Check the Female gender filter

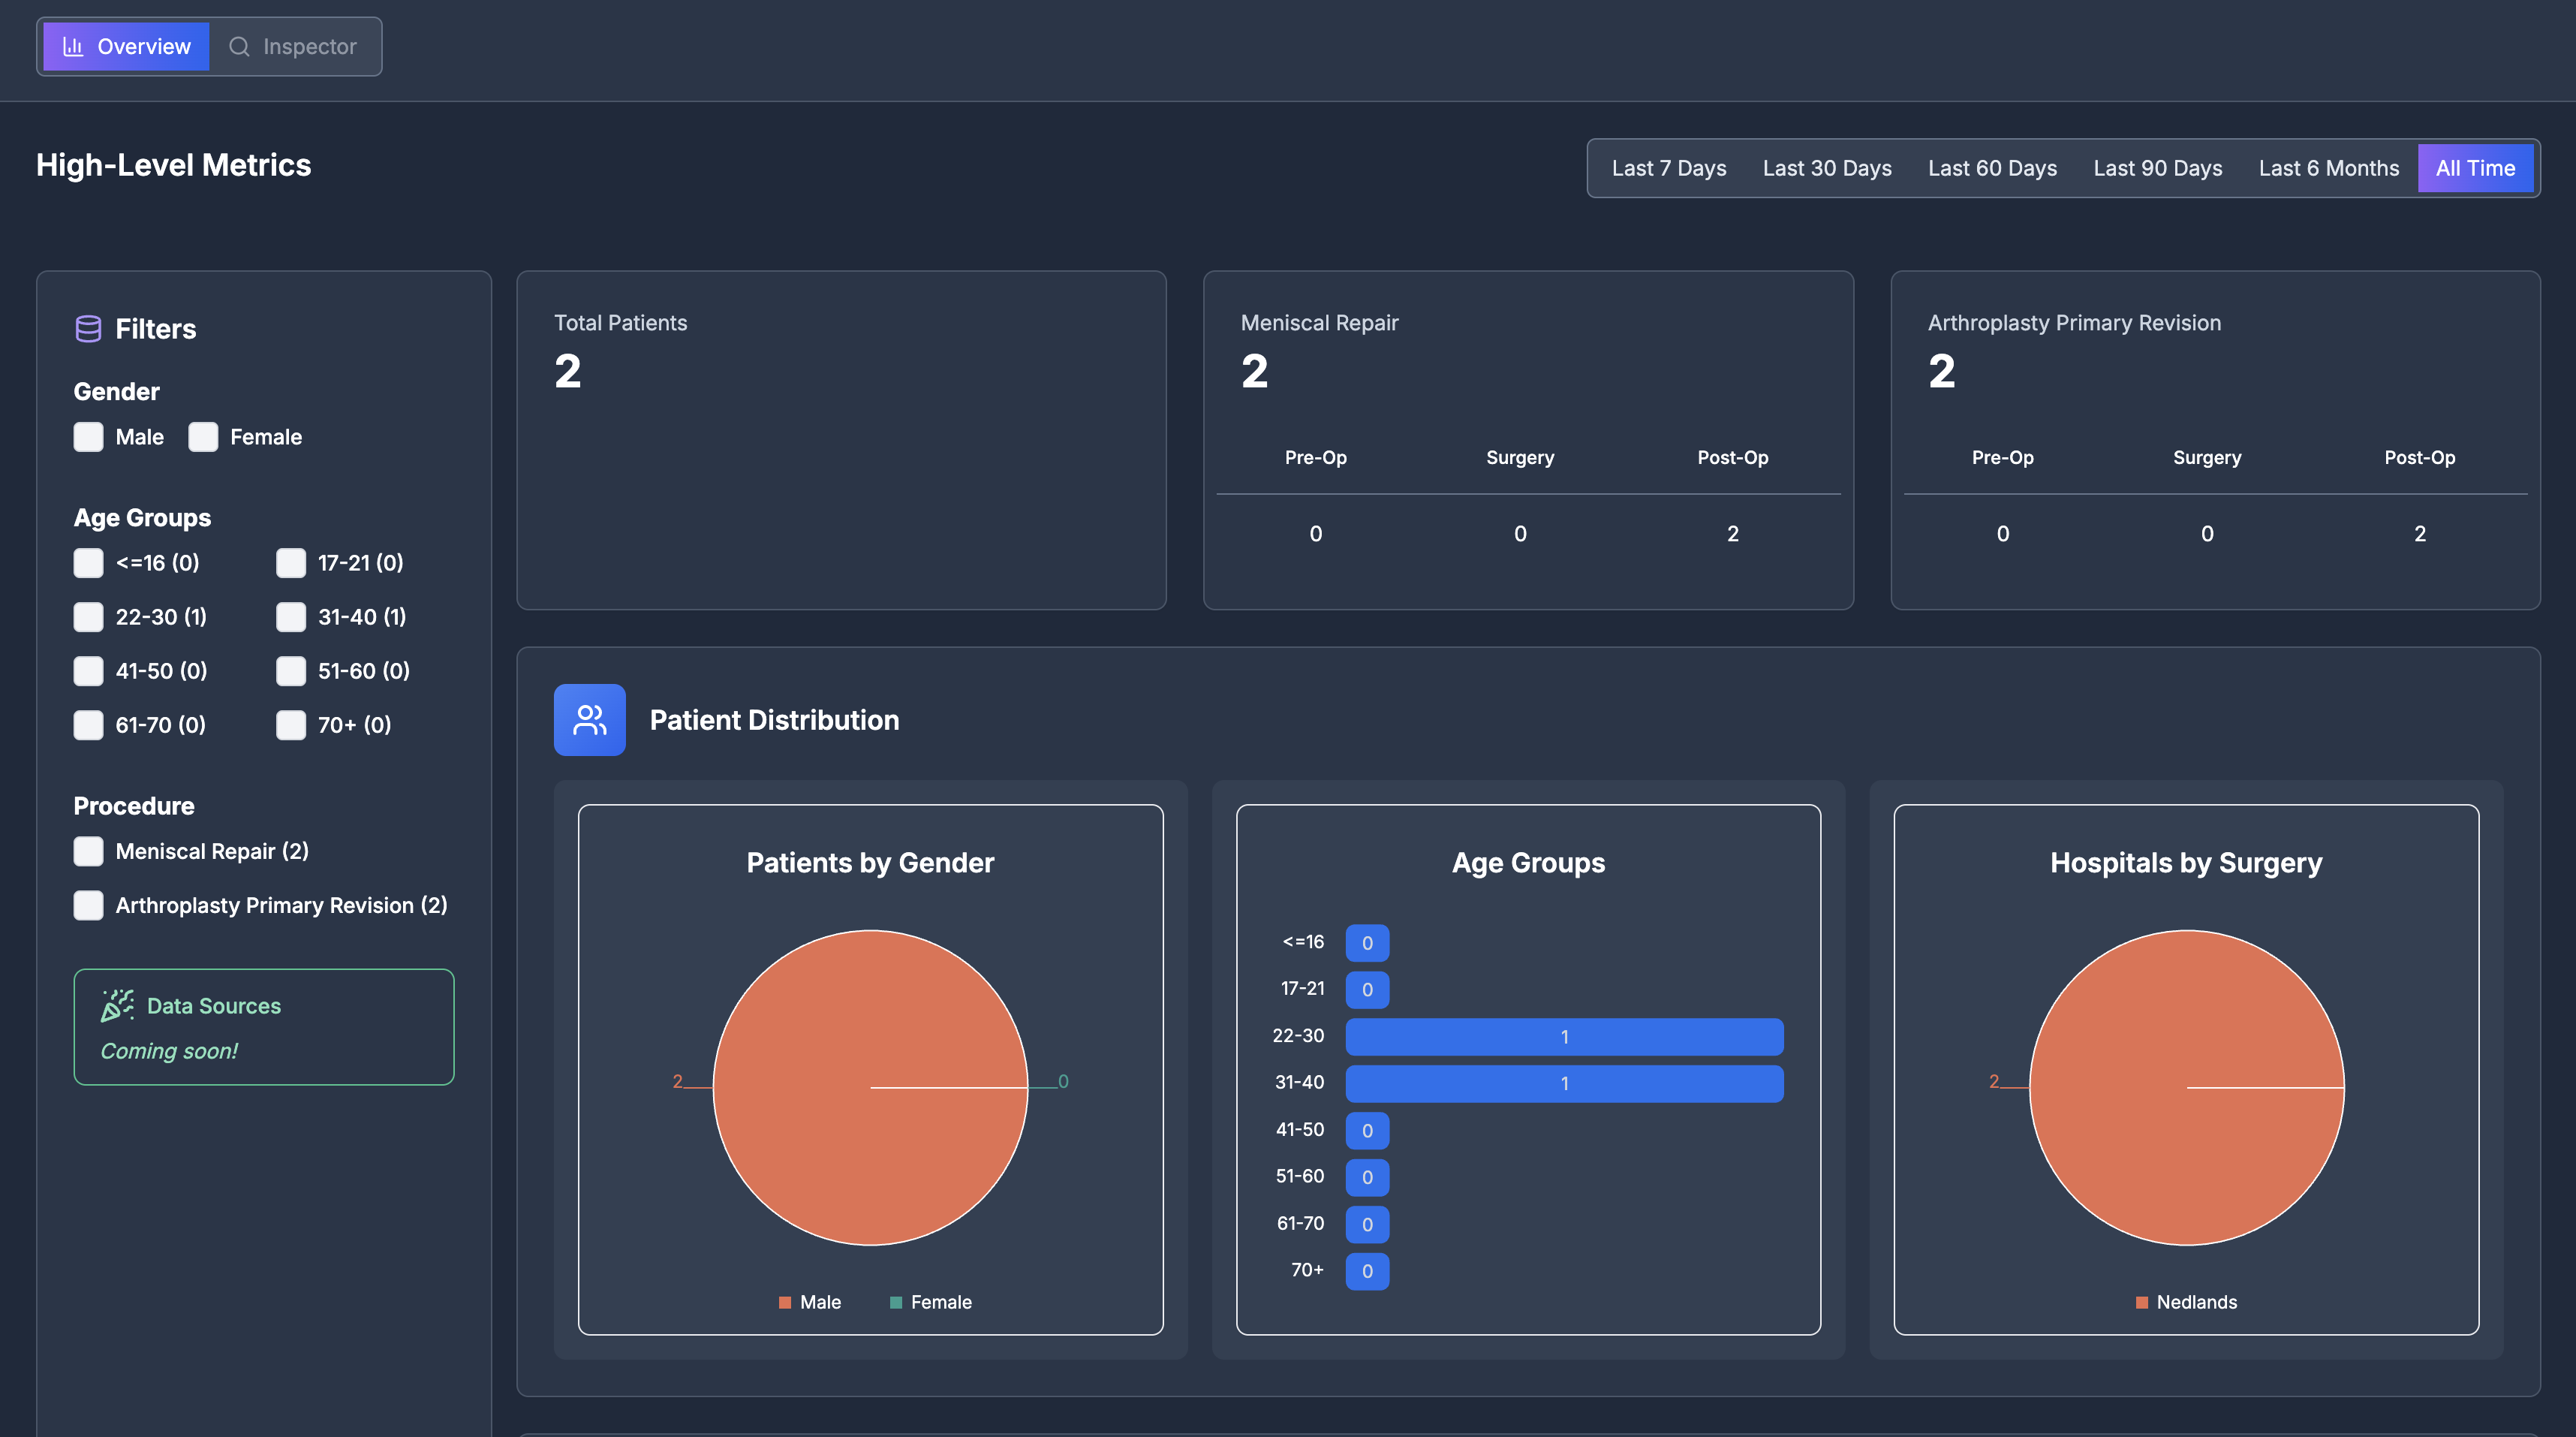click(204, 436)
